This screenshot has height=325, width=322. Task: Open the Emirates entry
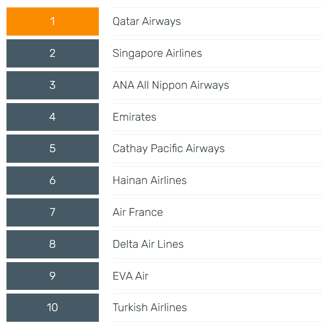pyautogui.click(x=134, y=117)
